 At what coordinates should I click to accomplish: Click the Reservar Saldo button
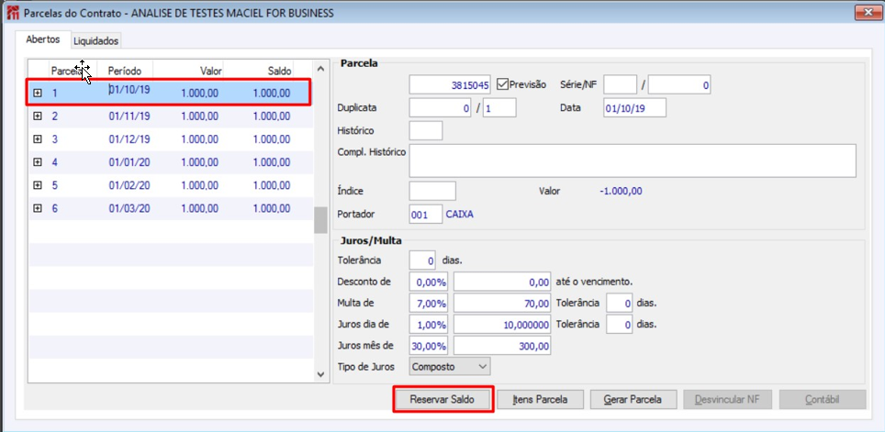[x=442, y=400]
